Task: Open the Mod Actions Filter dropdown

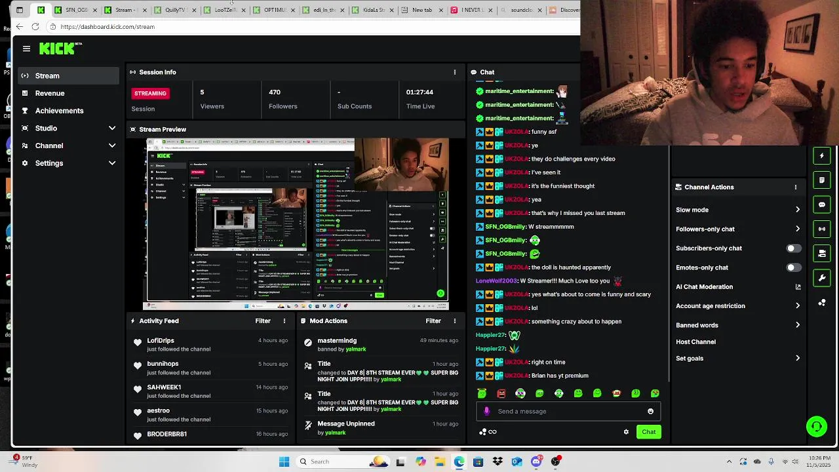Action: [x=433, y=321]
